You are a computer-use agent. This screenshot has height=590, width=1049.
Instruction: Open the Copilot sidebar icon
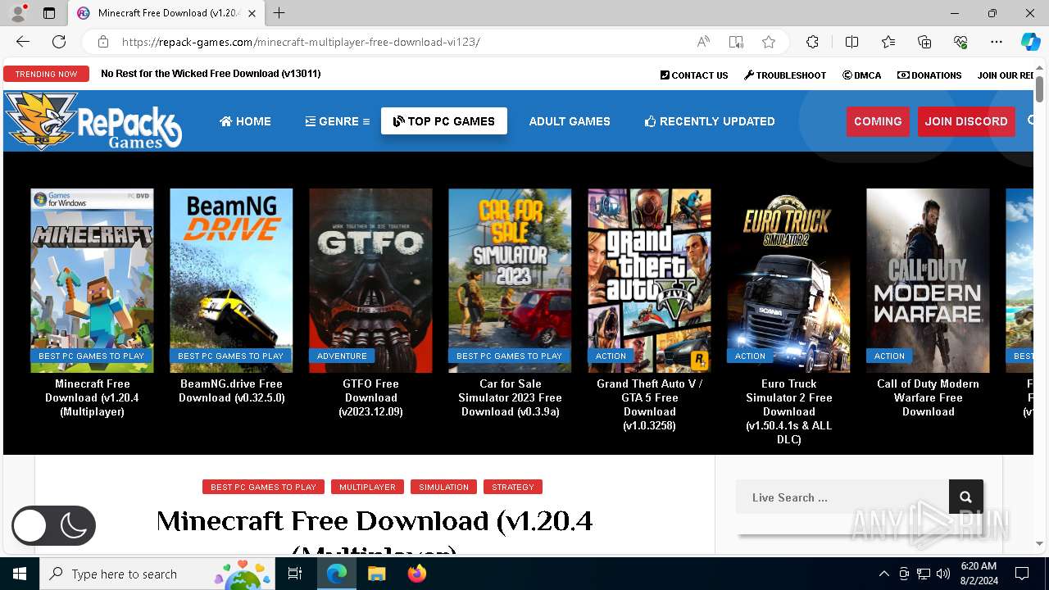pyautogui.click(x=1030, y=42)
